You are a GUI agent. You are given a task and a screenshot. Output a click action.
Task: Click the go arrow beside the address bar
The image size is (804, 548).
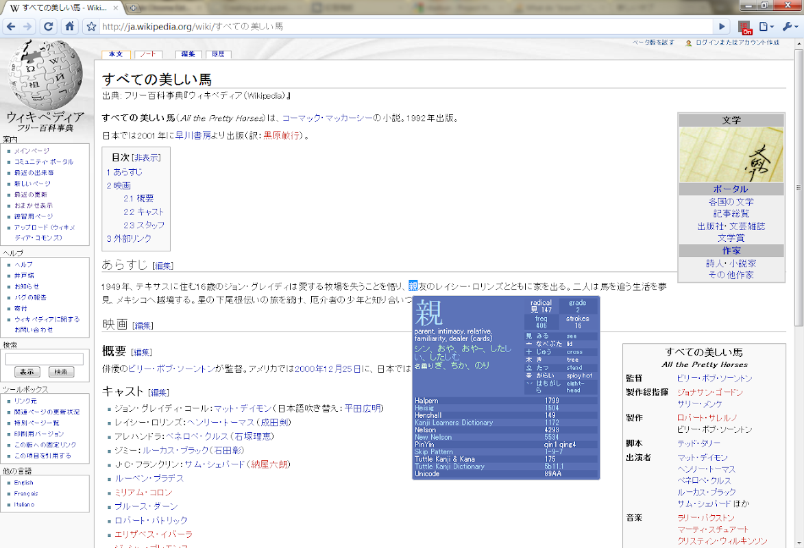(x=721, y=27)
